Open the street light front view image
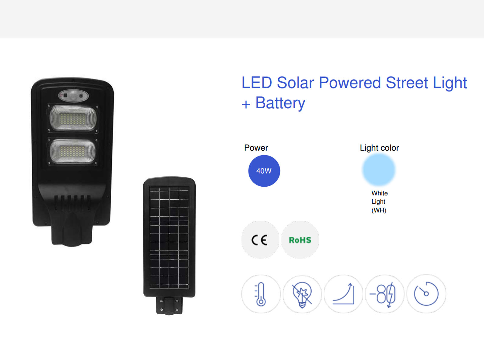The image size is (484, 363). click(73, 162)
